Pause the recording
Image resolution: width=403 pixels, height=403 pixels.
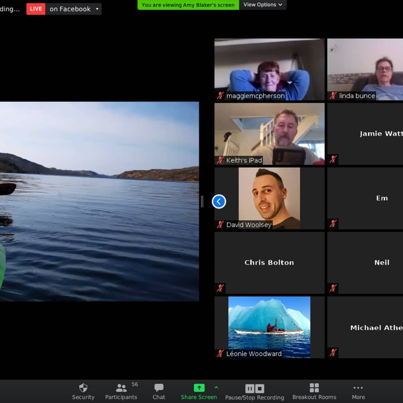pos(250,388)
